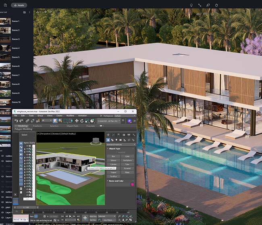Activate the Select and Move tool

point(77,121)
